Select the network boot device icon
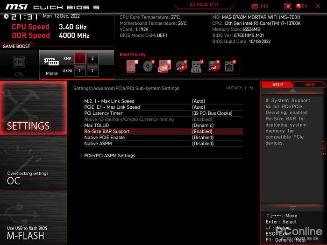 click(230, 66)
